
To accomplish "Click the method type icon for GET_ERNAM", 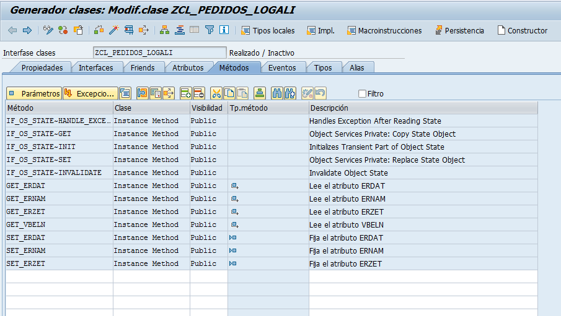I will [234, 199].
